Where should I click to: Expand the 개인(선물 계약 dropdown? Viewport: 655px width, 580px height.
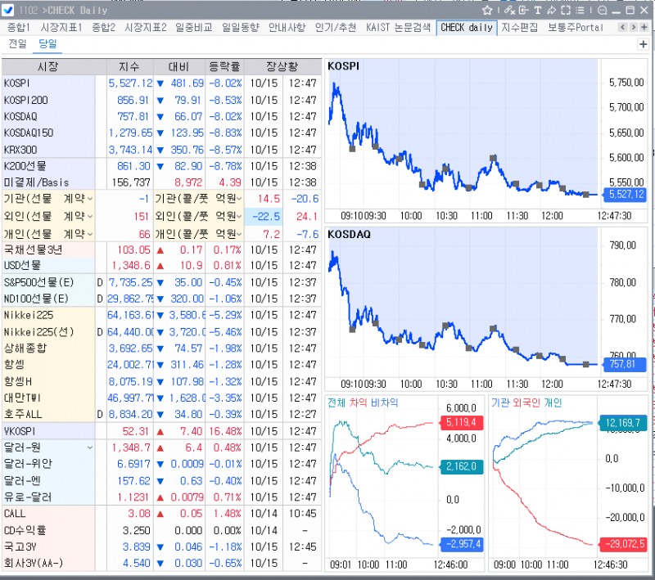pos(90,234)
